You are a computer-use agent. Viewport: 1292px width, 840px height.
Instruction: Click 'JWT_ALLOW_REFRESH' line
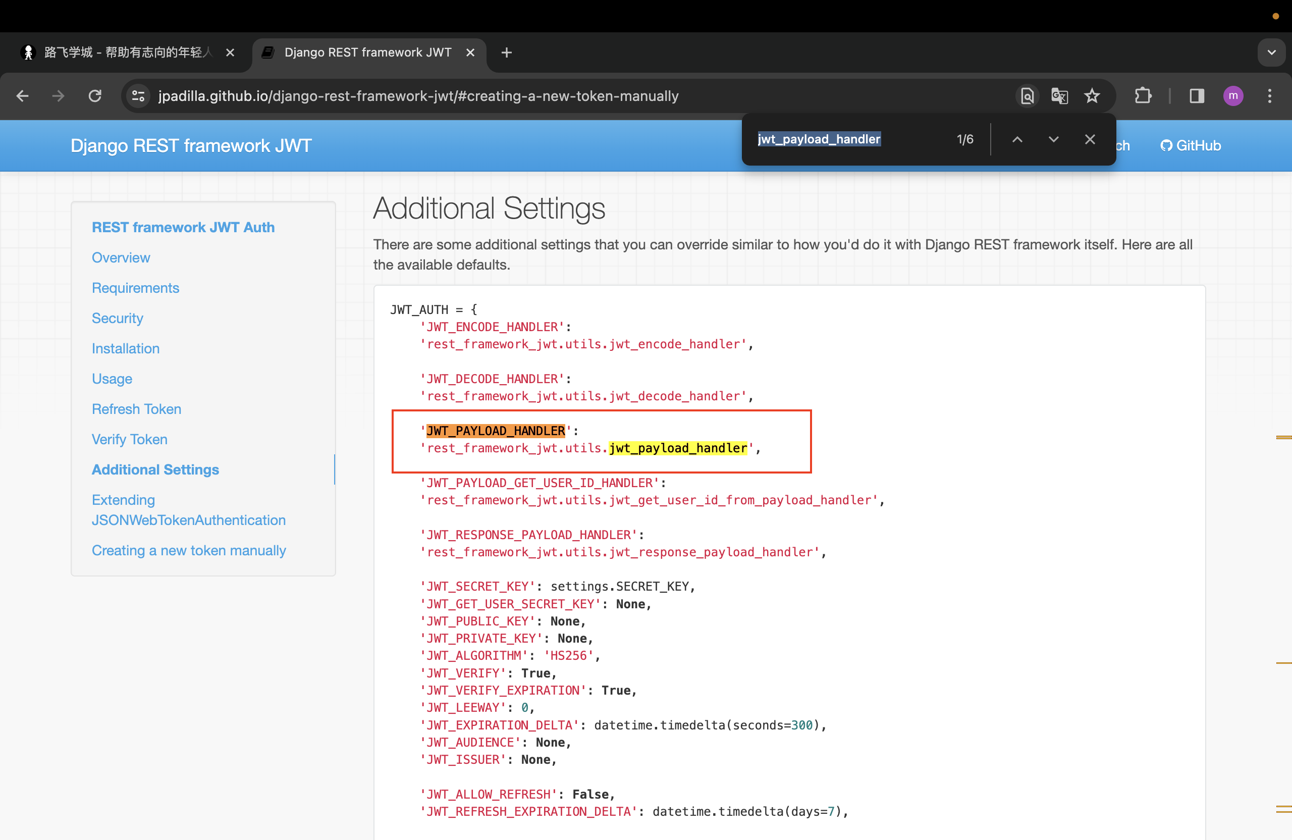point(517,795)
